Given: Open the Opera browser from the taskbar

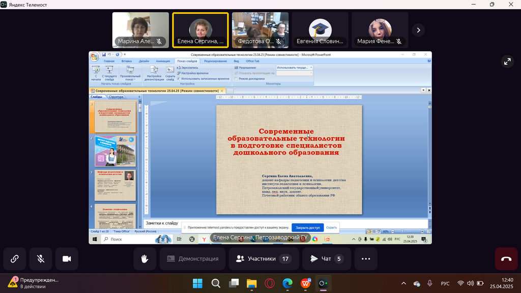Looking at the screenshot, I should [x=270, y=283].
